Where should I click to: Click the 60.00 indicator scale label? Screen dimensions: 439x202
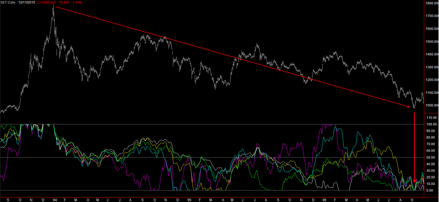coord(431,151)
